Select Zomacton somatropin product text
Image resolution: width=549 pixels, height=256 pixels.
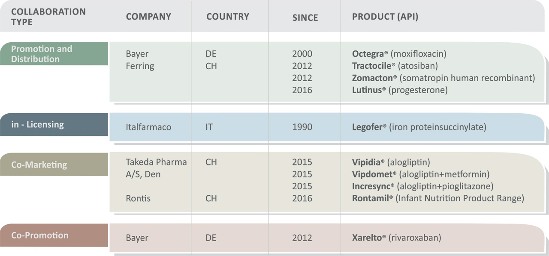443,78
